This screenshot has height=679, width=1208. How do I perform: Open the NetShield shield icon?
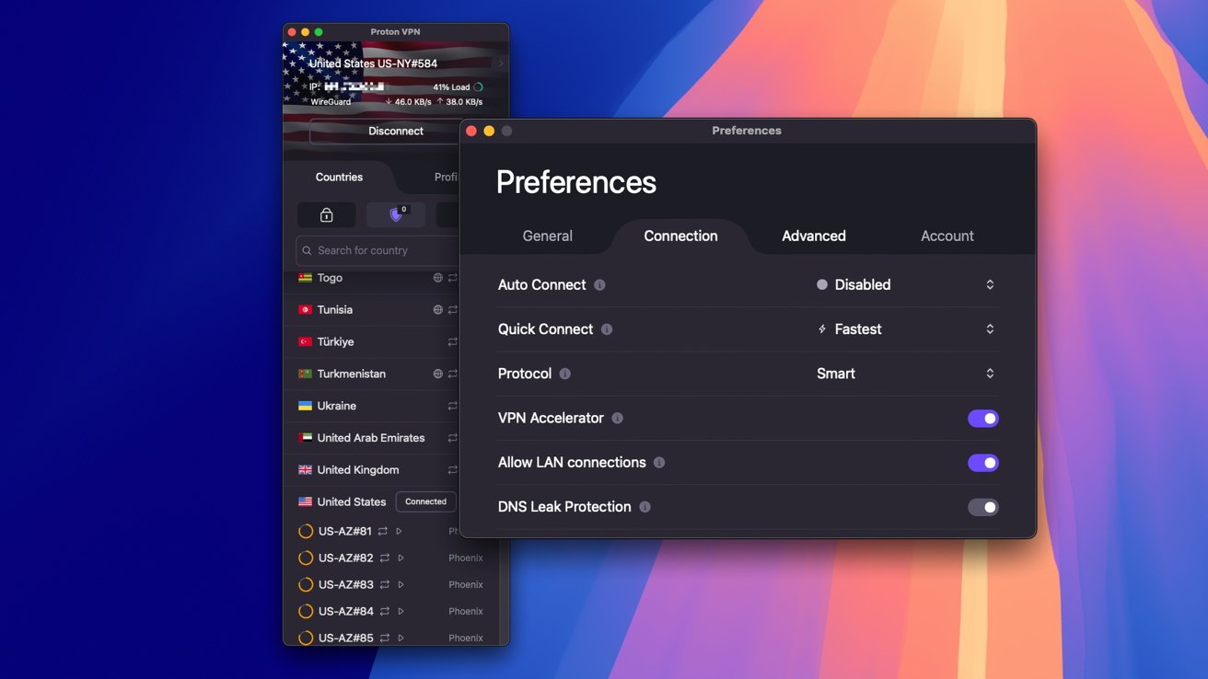click(396, 214)
